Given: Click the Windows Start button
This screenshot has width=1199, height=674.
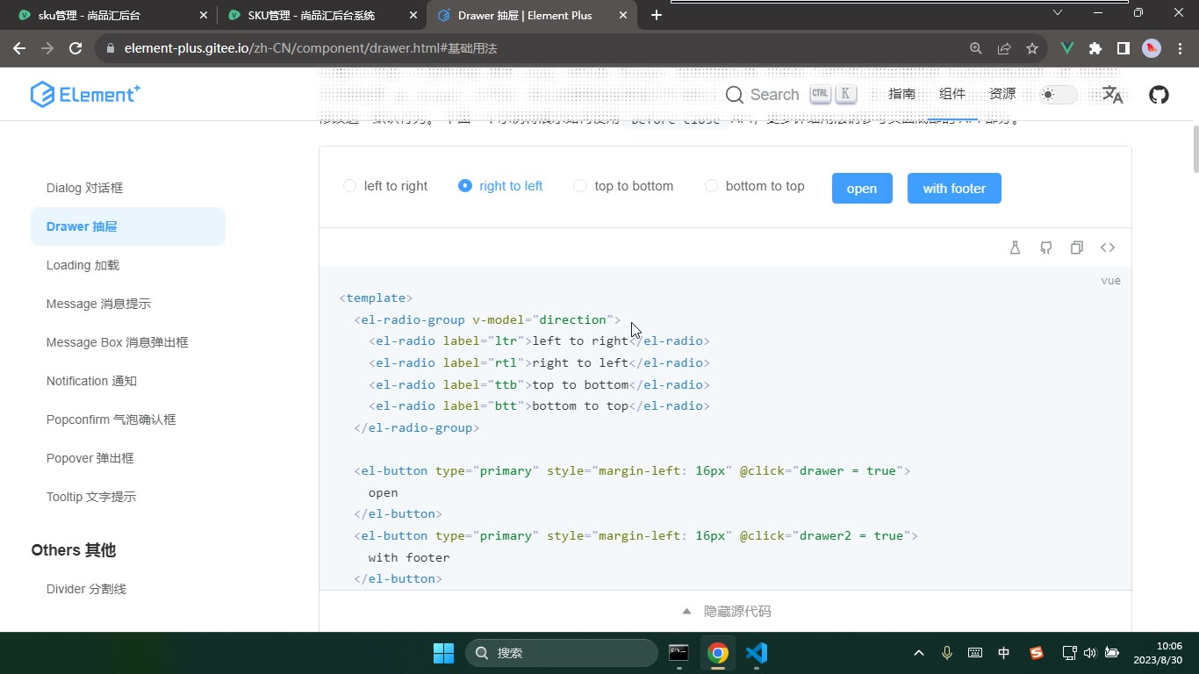Looking at the screenshot, I should (443, 653).
